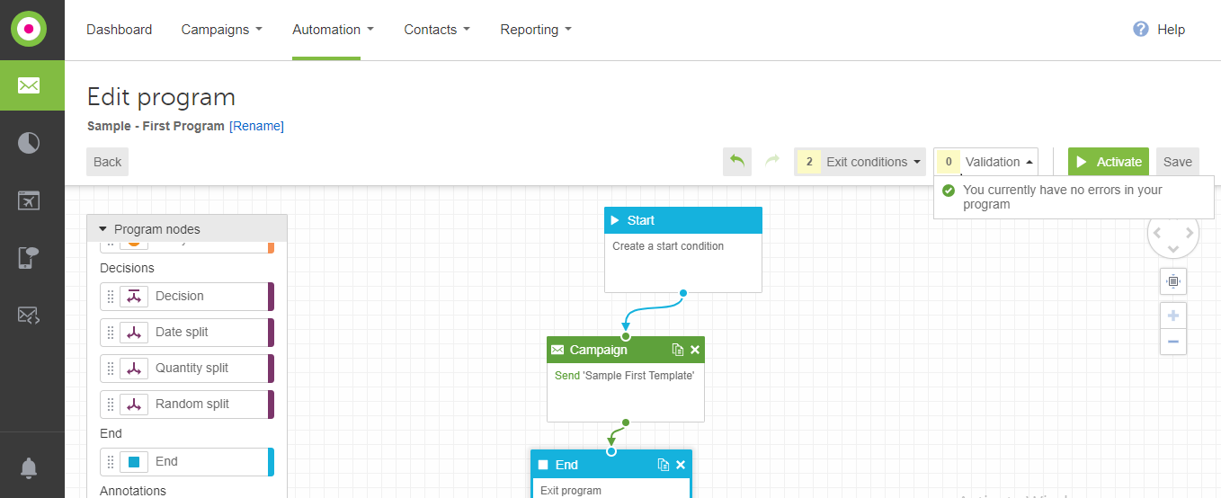Open the Contacts menu
Screen dimensions: 1221x498
(437, 30)
